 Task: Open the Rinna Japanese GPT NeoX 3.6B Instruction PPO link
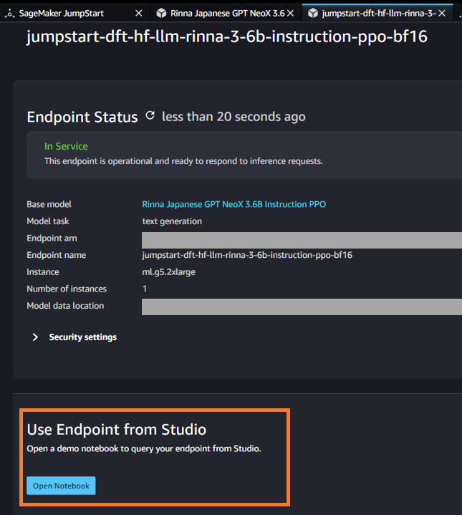tap(234, 204)
